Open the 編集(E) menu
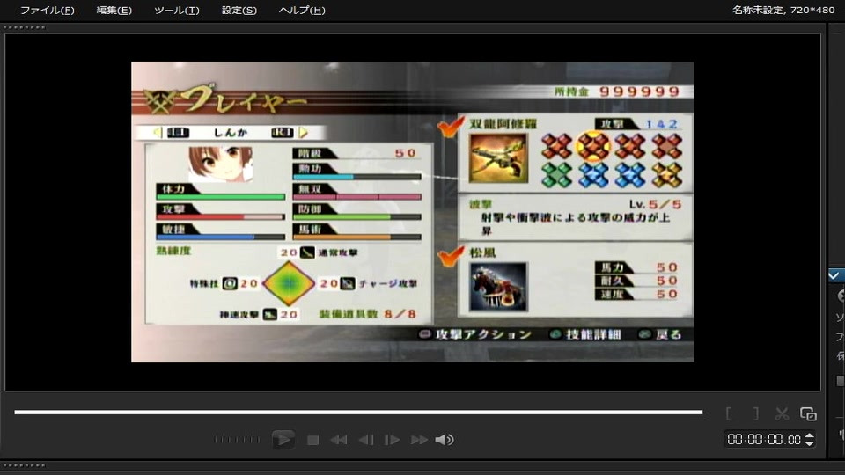Viewport: 845px width, 475px height. (x=114, y=11)
